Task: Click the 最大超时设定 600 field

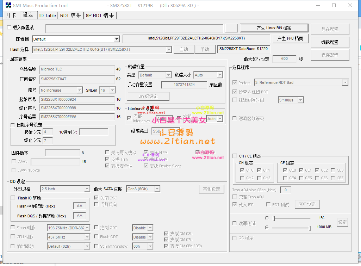Action: 284,59
